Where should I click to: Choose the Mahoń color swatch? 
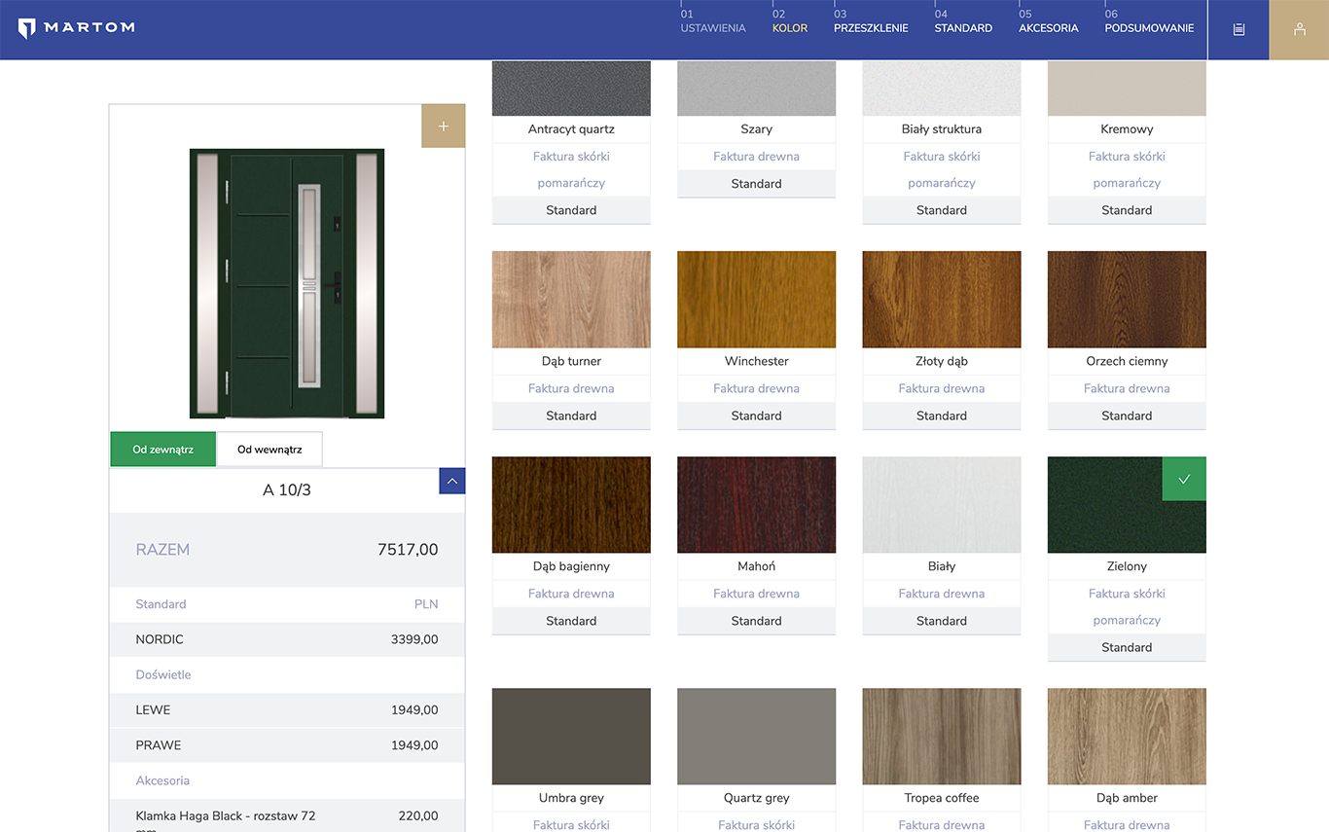[756, 505]
